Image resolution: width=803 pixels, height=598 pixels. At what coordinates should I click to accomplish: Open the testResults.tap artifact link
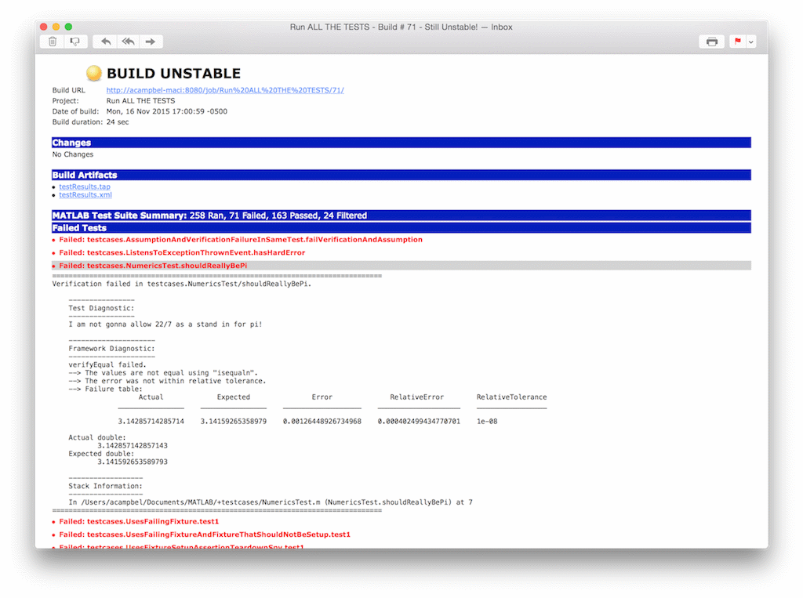[x=85, y=187]
